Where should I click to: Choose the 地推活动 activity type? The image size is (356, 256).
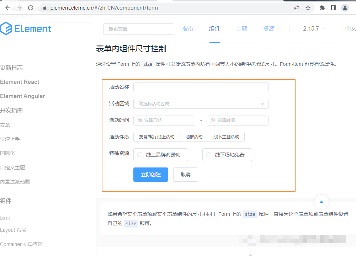(193, 137)
